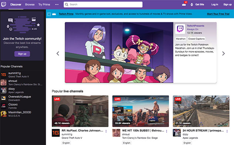The image size is (234, 145).
Task: Show previous featured stream in carousel
Action: pyautogui.click(x=58, y=53)
